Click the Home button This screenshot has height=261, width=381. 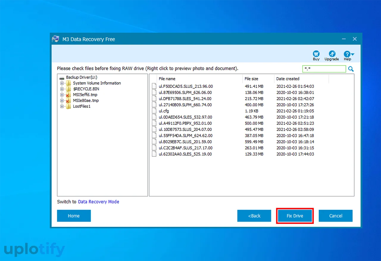coord(74,216)
